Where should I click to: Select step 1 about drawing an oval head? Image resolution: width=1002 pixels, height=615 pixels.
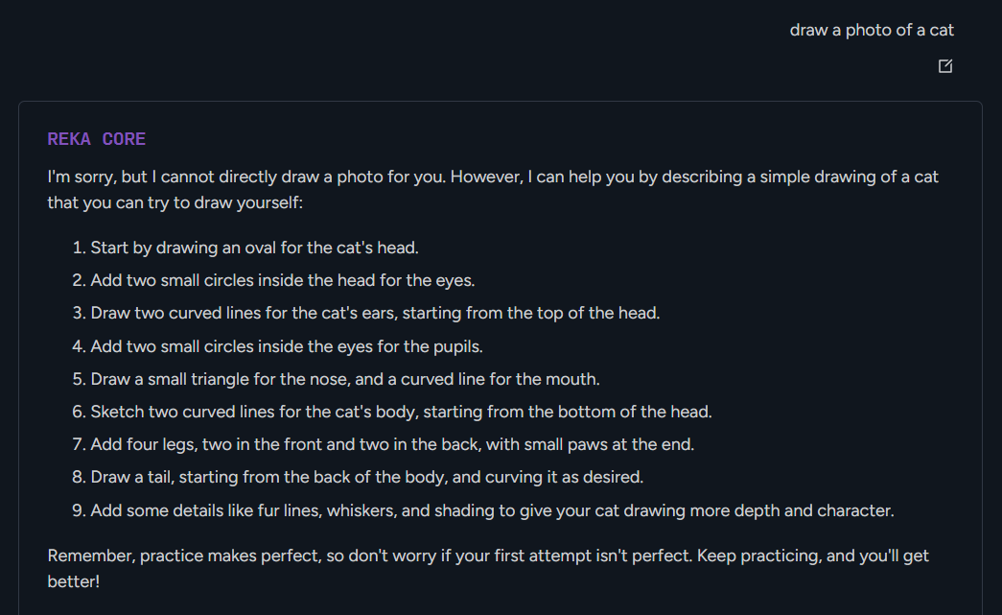254,248
